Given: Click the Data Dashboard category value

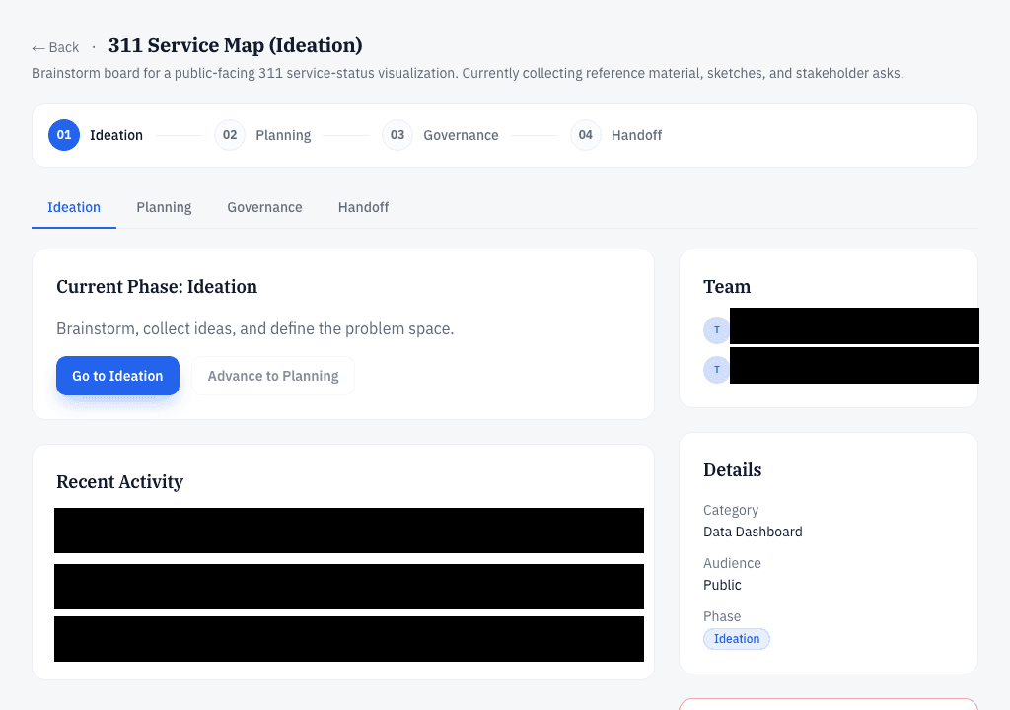Looking at the screenshot, I should [x=753, y=532].
